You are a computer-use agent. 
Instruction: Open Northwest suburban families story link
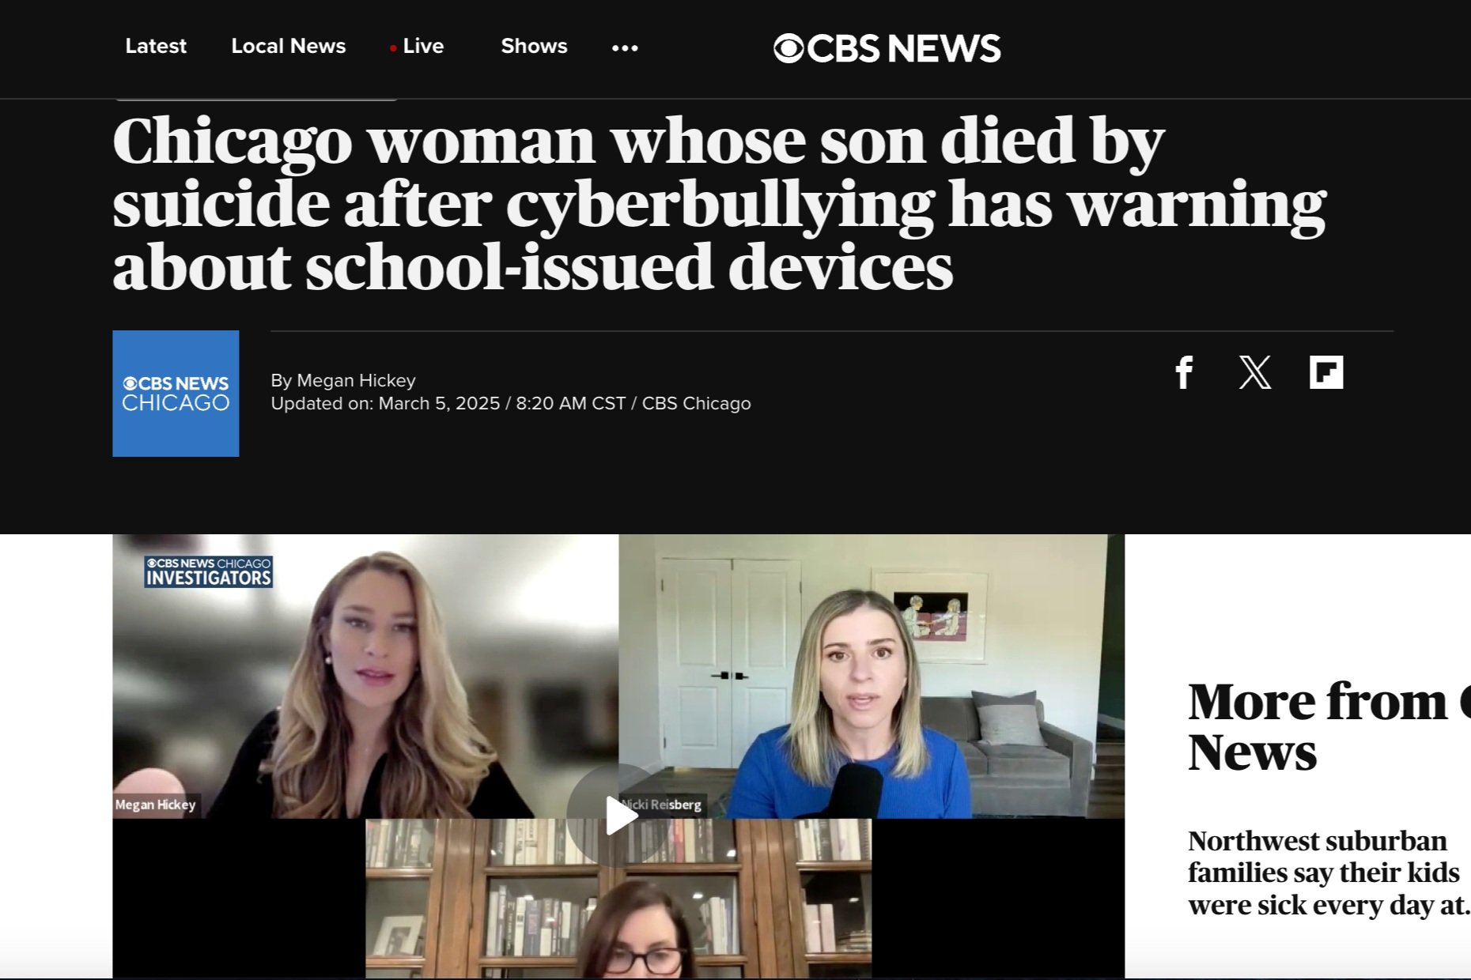point(1329,873)
